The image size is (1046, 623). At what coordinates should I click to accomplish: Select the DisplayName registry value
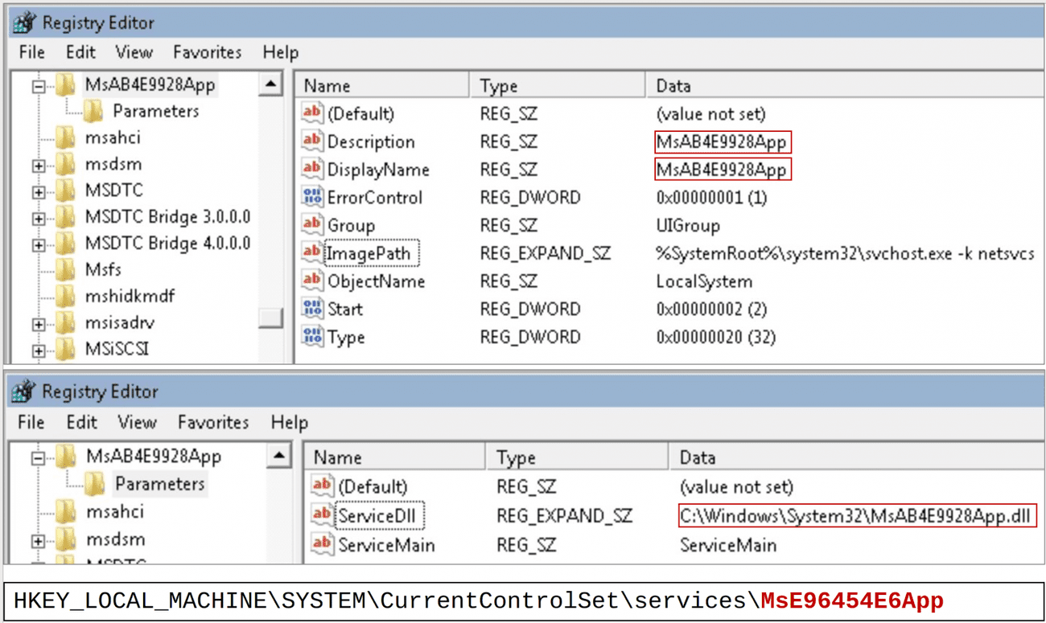[378, 170]
